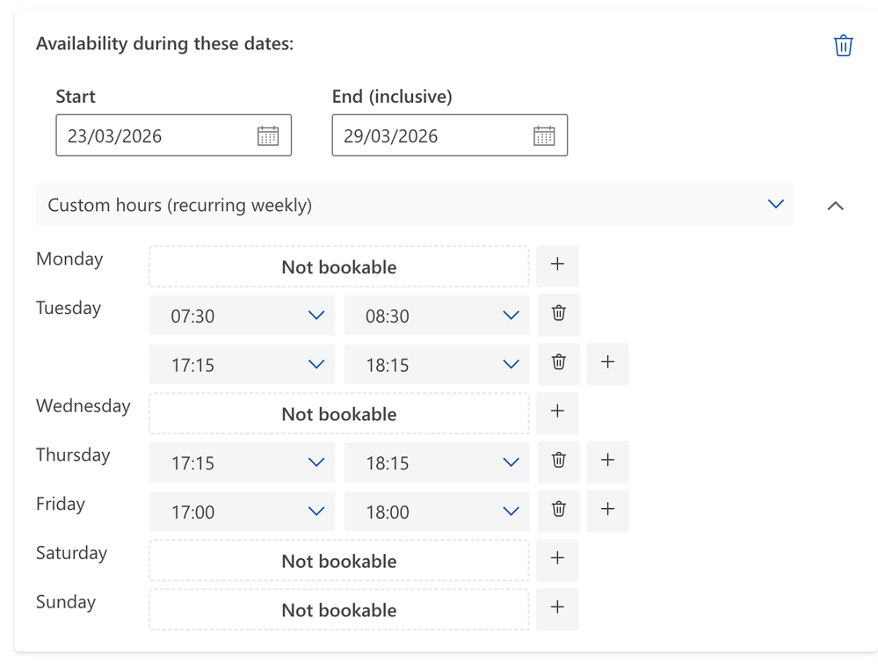878x669 pixels.
Task: Click Saturday's Not bookable box
Action: 338,561
